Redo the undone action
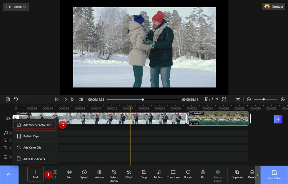The height and width of the screenshot is (184, 288). tap(24, 99)
